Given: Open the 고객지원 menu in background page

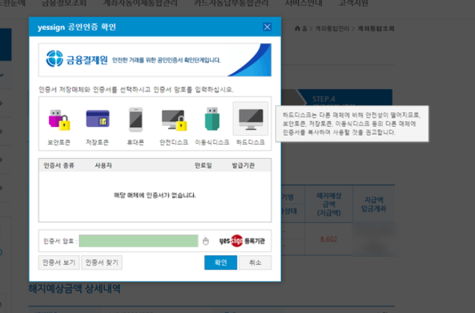Looking at the screenshot, I should 353,4.
